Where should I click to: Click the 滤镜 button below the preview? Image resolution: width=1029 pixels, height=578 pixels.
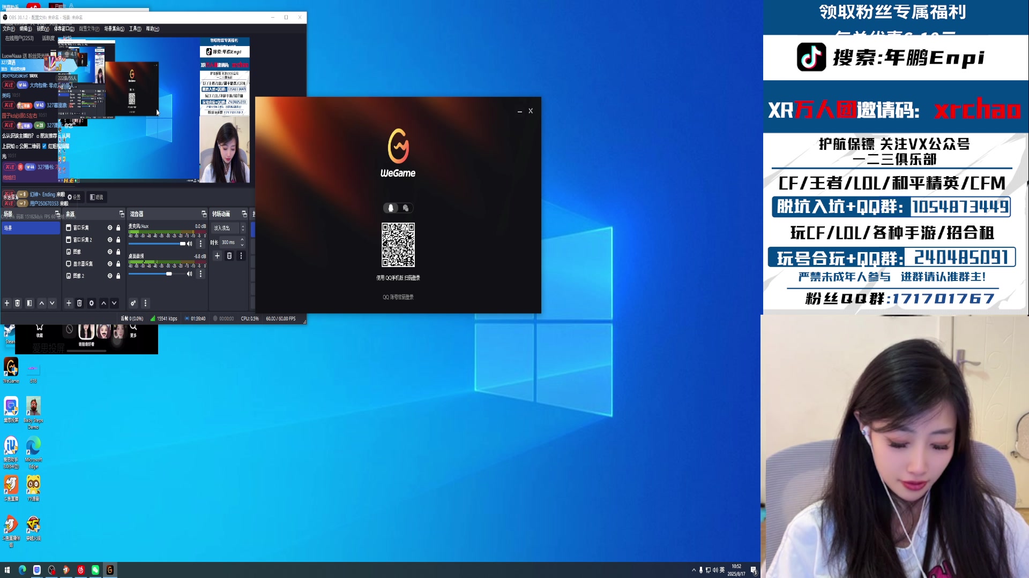pos(96,197)
